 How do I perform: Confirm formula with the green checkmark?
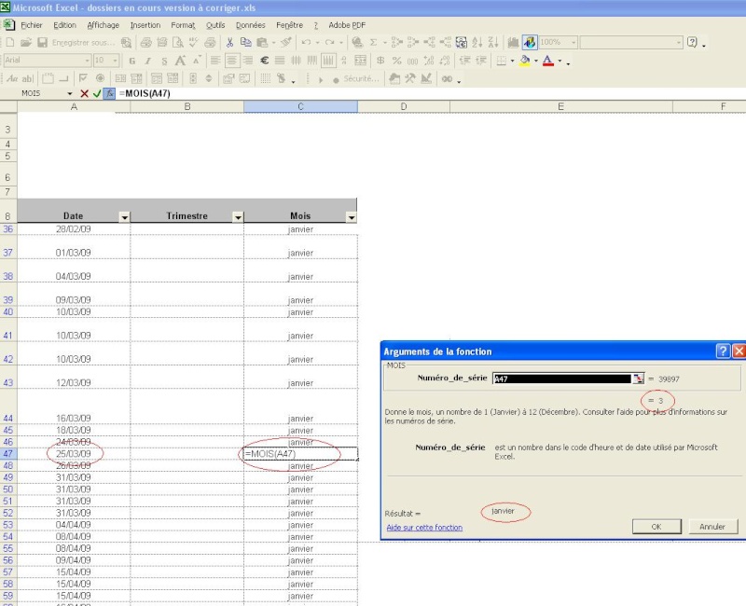(x=97, y=93)
